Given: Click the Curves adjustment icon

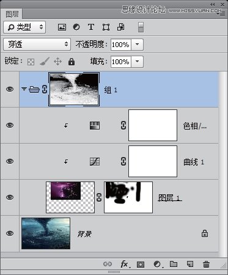Looking at the screenshot, I should point(95,161).
